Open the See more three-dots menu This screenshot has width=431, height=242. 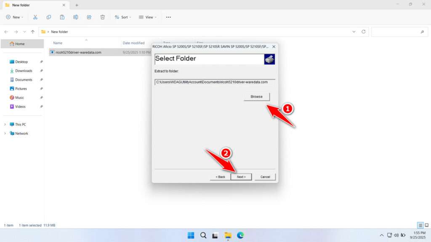[x=168, y=17]
